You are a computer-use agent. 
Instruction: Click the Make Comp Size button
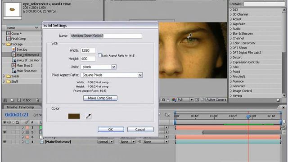pos(100,98)
